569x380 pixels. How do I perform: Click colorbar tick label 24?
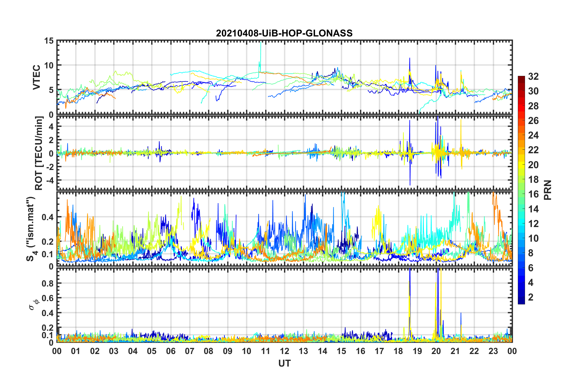point(533,135)
